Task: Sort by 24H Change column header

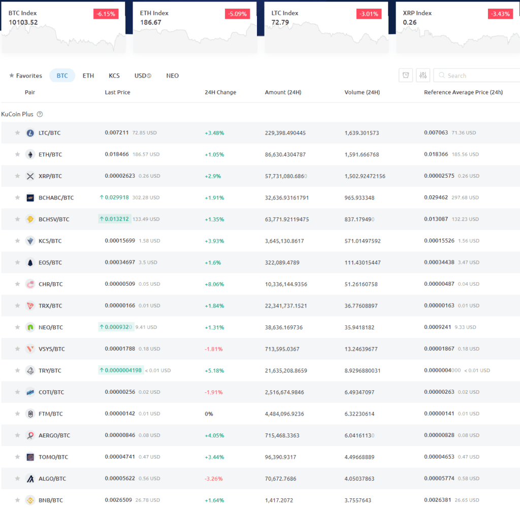Action: coord(220,92)
